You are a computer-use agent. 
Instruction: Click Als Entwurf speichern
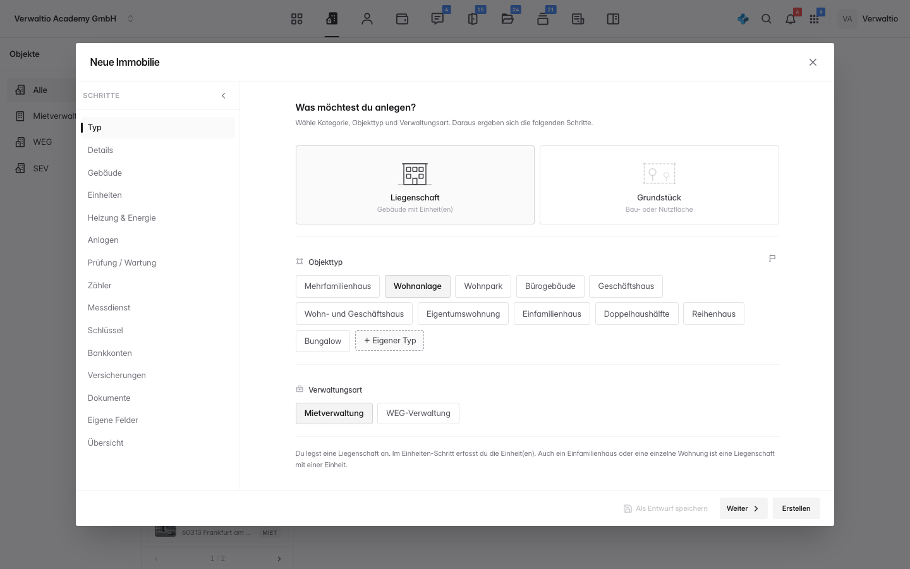pyautogui.click(x=665, y=508)
